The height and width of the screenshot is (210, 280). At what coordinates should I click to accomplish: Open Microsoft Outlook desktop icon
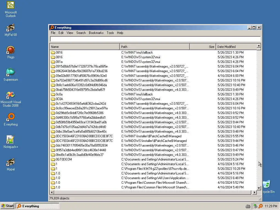11,9
